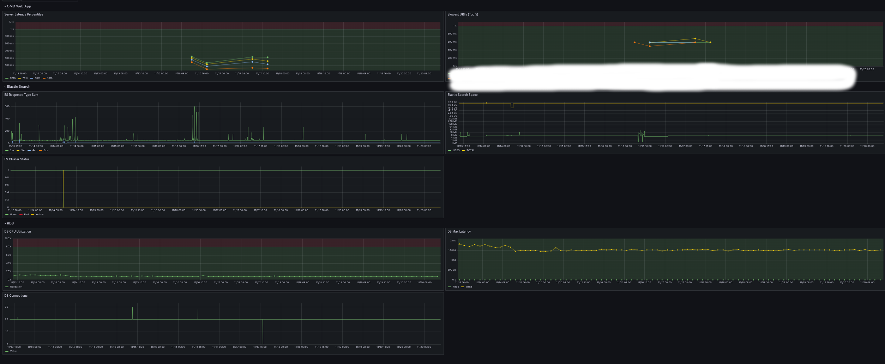Open Slowest URI's (Top 5) panel menu
The width and height of the screenshot is (885, 364).
click(463, 14)
